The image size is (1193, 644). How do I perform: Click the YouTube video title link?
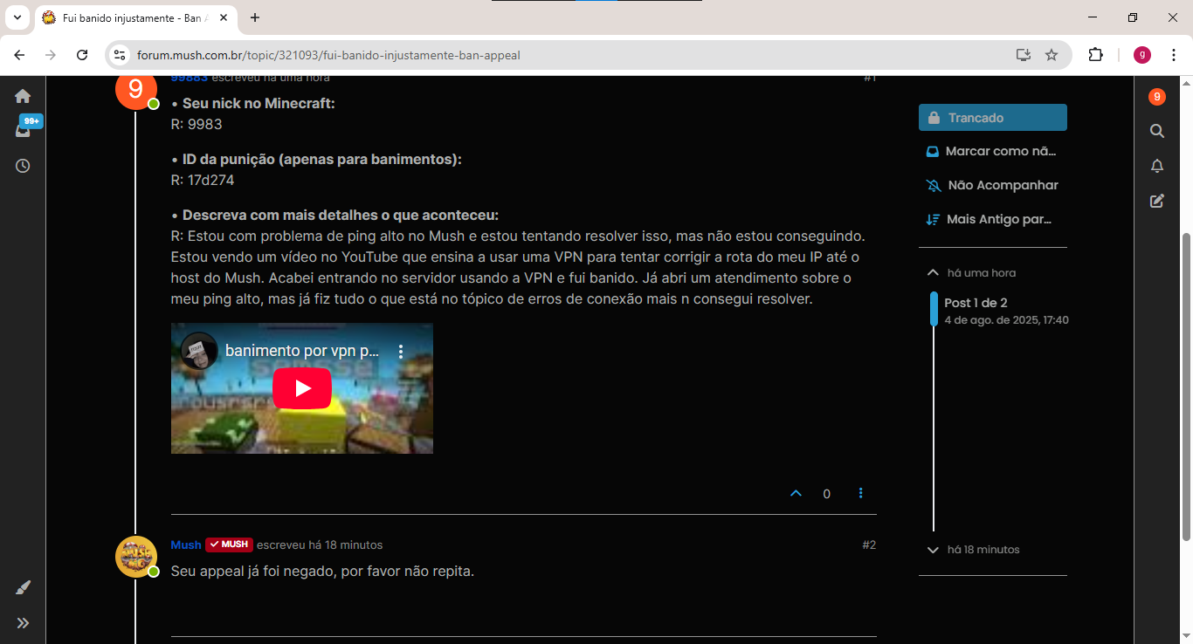[x=302, y=351]
